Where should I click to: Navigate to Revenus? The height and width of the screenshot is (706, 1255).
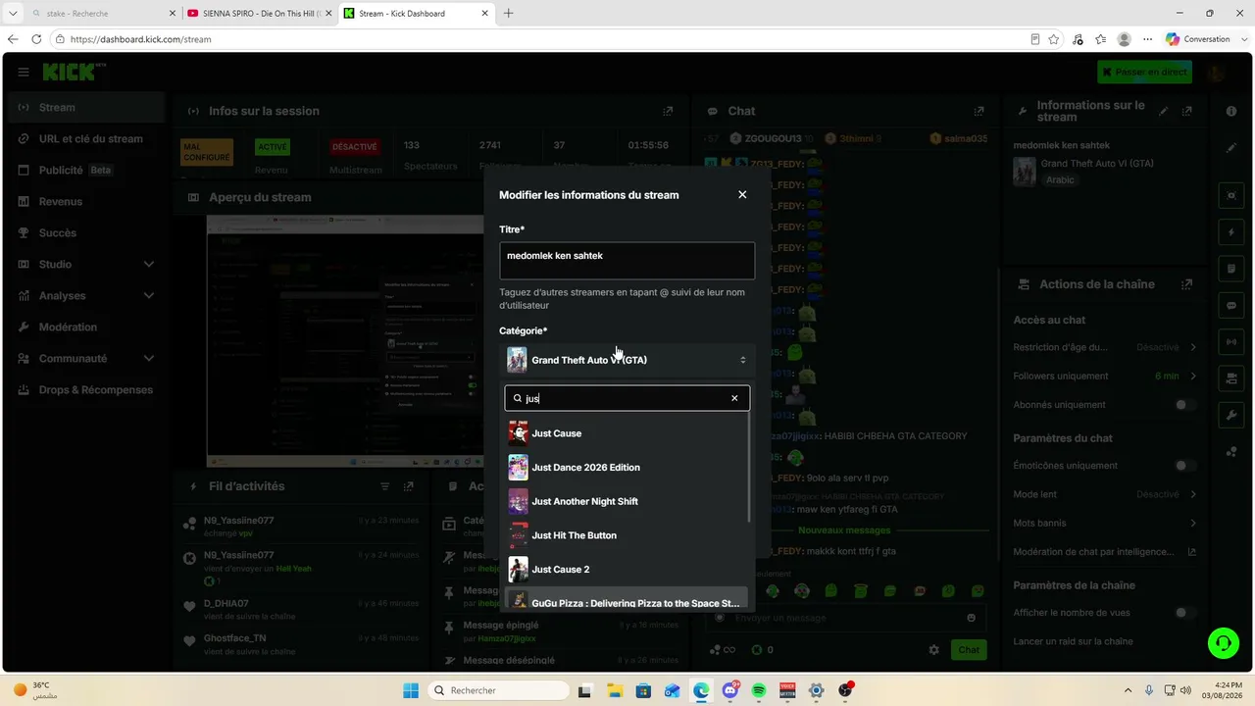[84, 202]
